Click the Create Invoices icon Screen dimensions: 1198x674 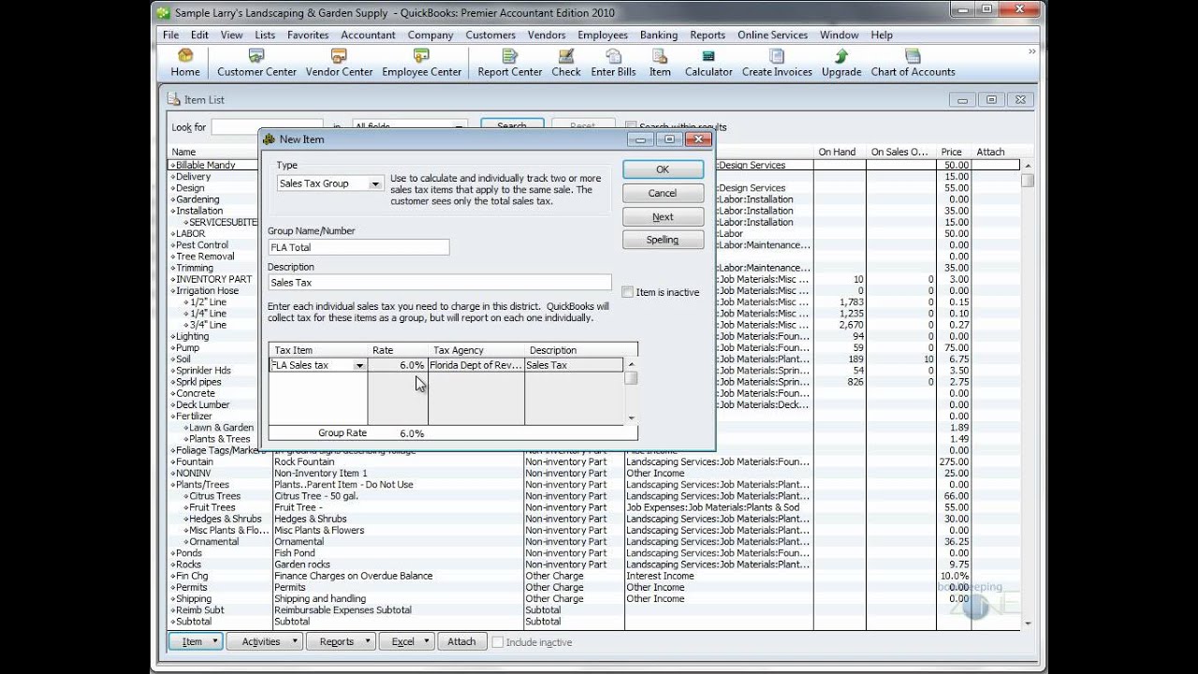click(777, 63)
